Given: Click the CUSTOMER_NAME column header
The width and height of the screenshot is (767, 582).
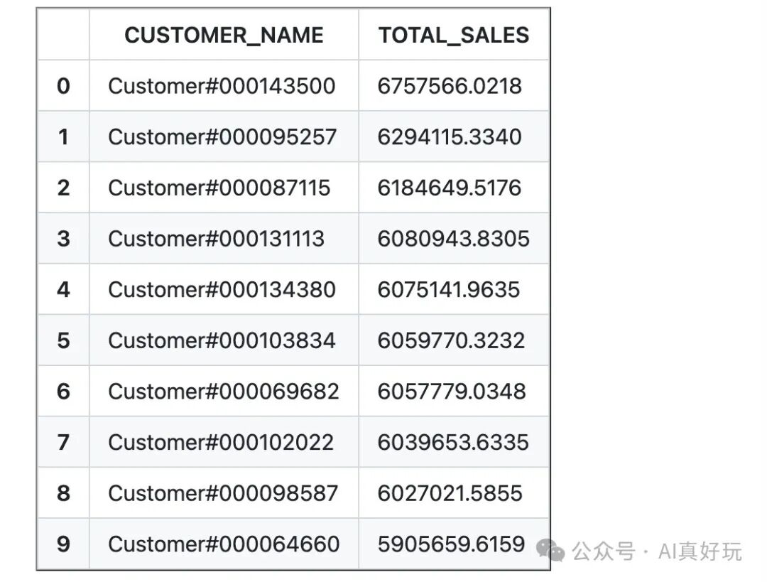Looking at the screenshot, I should (x=224, y=35).
